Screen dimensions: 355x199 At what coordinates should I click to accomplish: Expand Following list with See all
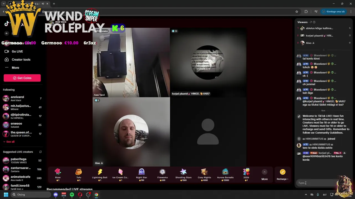pos(9,142)
